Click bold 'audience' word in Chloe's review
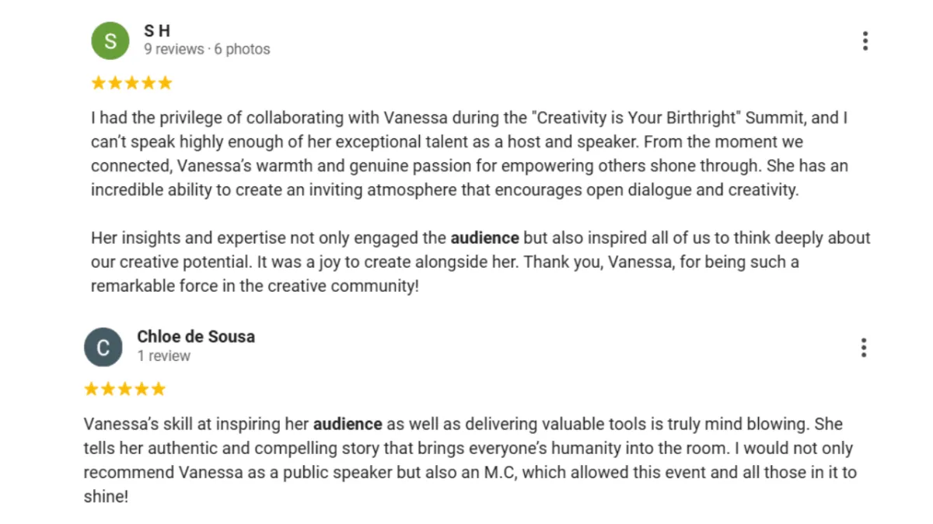 click(348, 424)
